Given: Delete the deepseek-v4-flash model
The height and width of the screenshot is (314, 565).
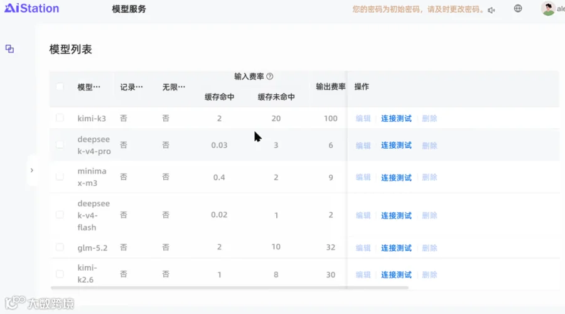Looking at the screenshot, I should 429,215.
